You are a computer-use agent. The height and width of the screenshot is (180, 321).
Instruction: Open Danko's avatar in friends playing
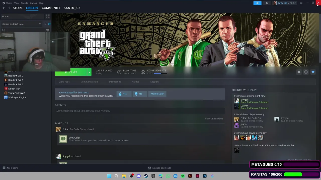click(x=236, y=107)
